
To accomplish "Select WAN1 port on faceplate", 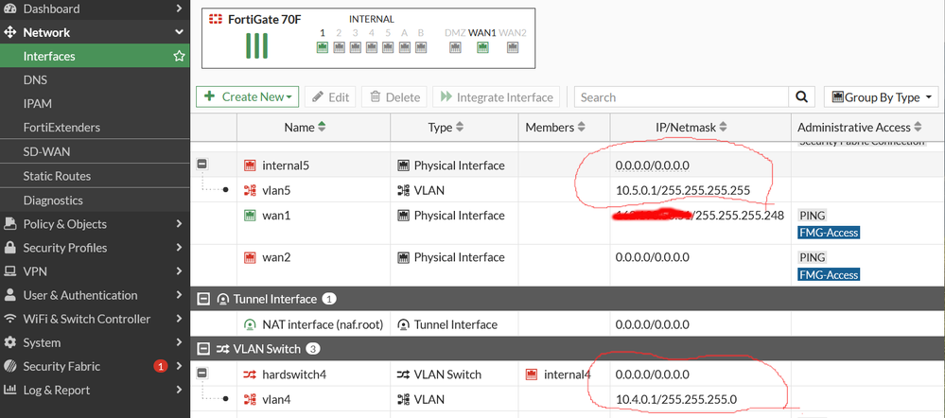I will point(482,48).
